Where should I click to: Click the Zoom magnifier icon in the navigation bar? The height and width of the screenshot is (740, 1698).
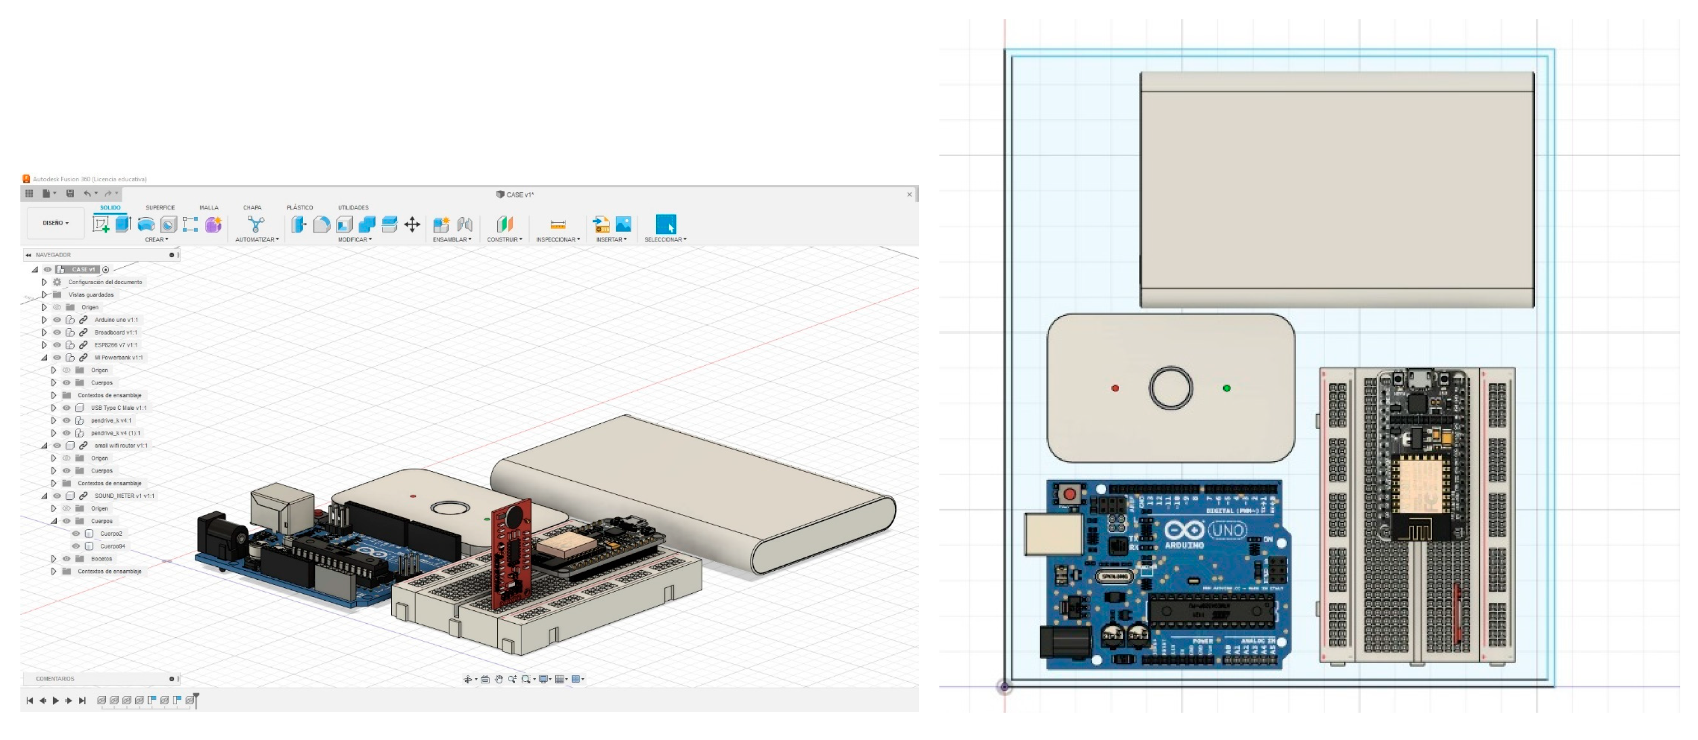[x=513, y=679]
